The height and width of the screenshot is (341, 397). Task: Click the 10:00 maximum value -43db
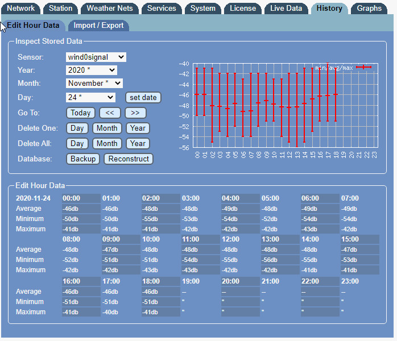tap(150, 270)
